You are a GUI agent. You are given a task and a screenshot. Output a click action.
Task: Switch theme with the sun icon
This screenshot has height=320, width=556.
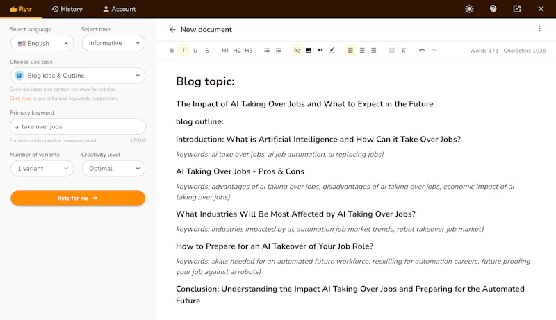pyautogui.click(x=469, y=9)
